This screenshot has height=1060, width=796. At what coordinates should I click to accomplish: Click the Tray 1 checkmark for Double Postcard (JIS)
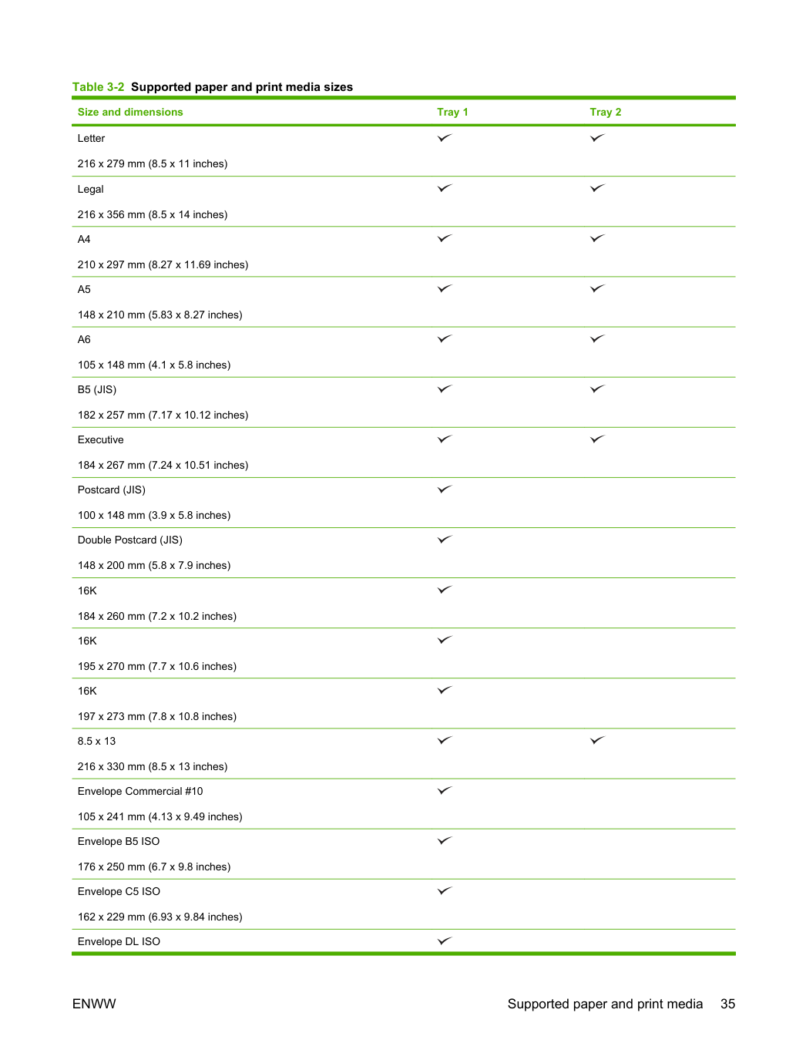pos(445,539)
